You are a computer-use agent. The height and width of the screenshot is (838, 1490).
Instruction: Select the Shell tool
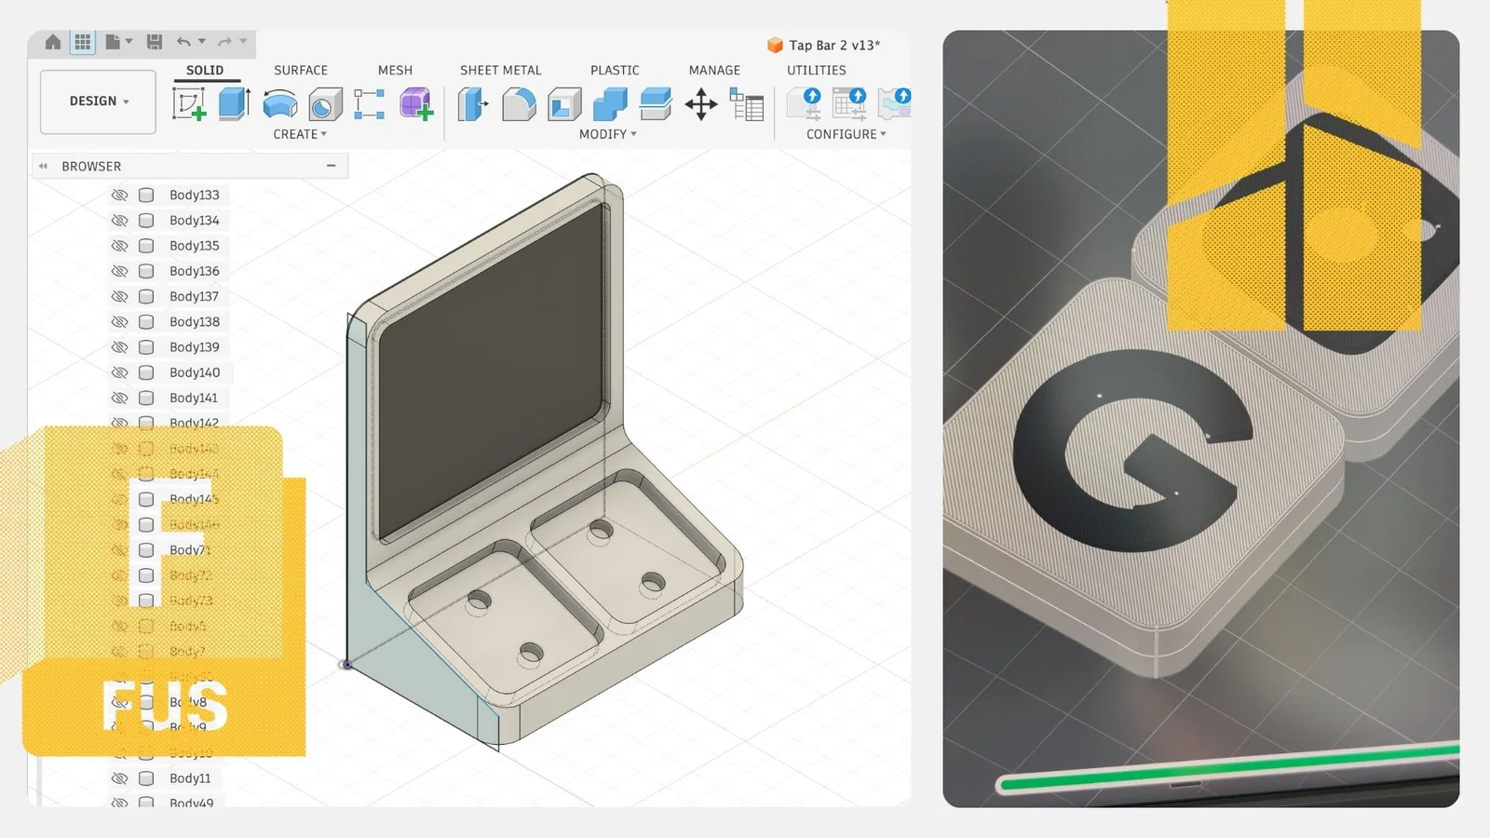pyautogui.click(x=564, y=104)
